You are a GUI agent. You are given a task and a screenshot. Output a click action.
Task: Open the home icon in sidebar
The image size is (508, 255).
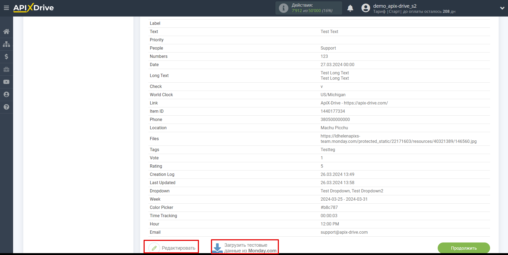pyautogui.click(x=6, y=31)
